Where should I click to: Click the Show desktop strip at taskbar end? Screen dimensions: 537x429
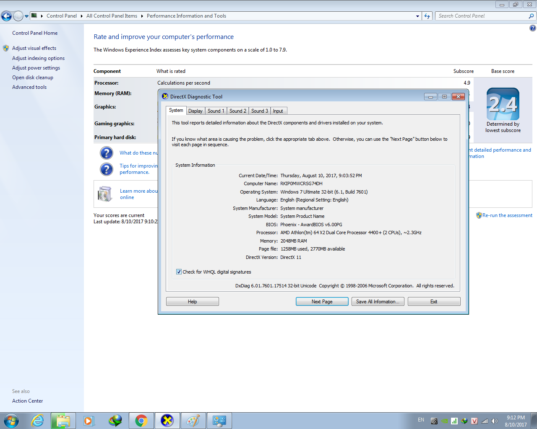click(x=534, y=421)
